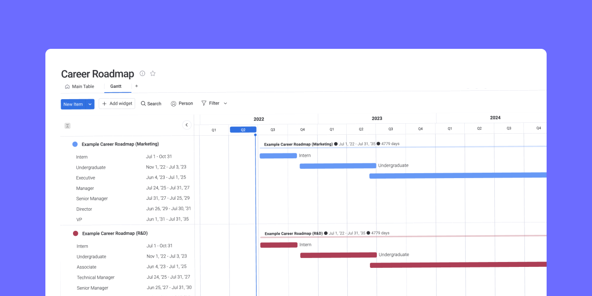The width and height of the screenshot is (592, 296).
Task: Select the Gantt tab
Action: (x=117, y=86)
